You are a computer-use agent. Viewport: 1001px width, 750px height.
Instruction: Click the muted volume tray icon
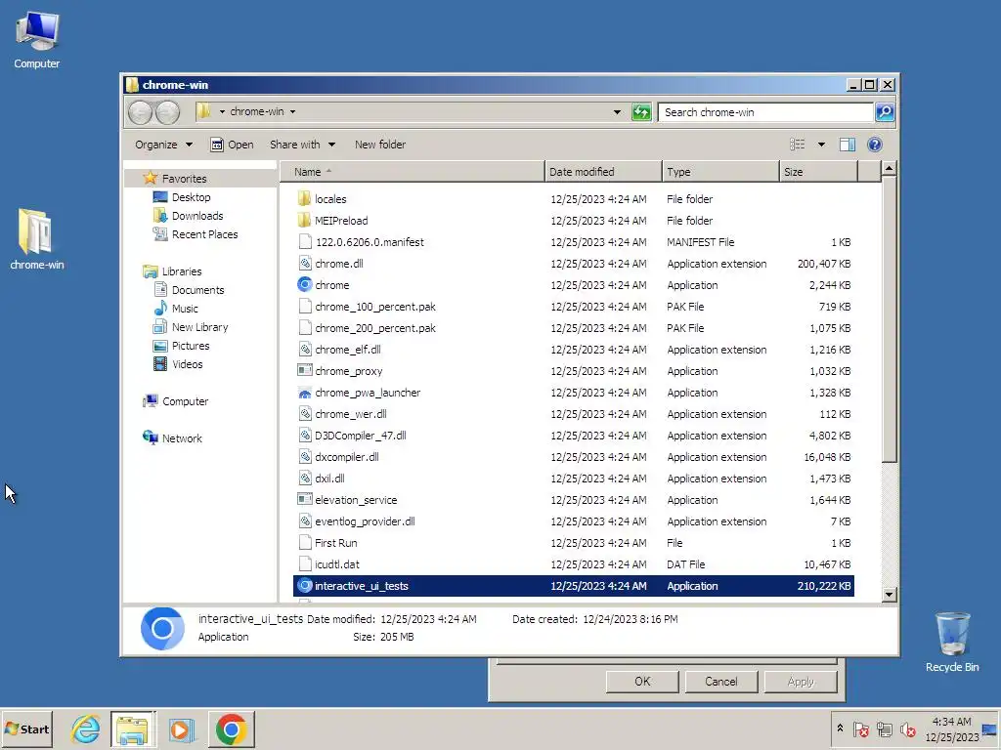(x=908, y=729)
